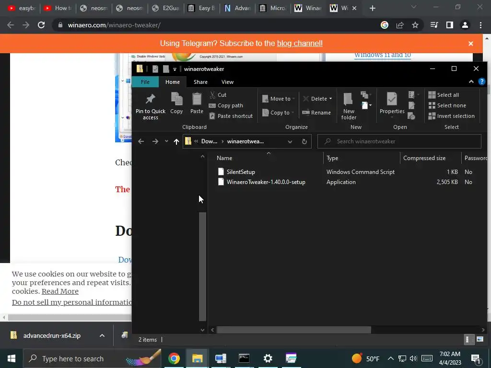Show hidden system tray icons
The width and height of the screenshot is (491, 368).
390,358
